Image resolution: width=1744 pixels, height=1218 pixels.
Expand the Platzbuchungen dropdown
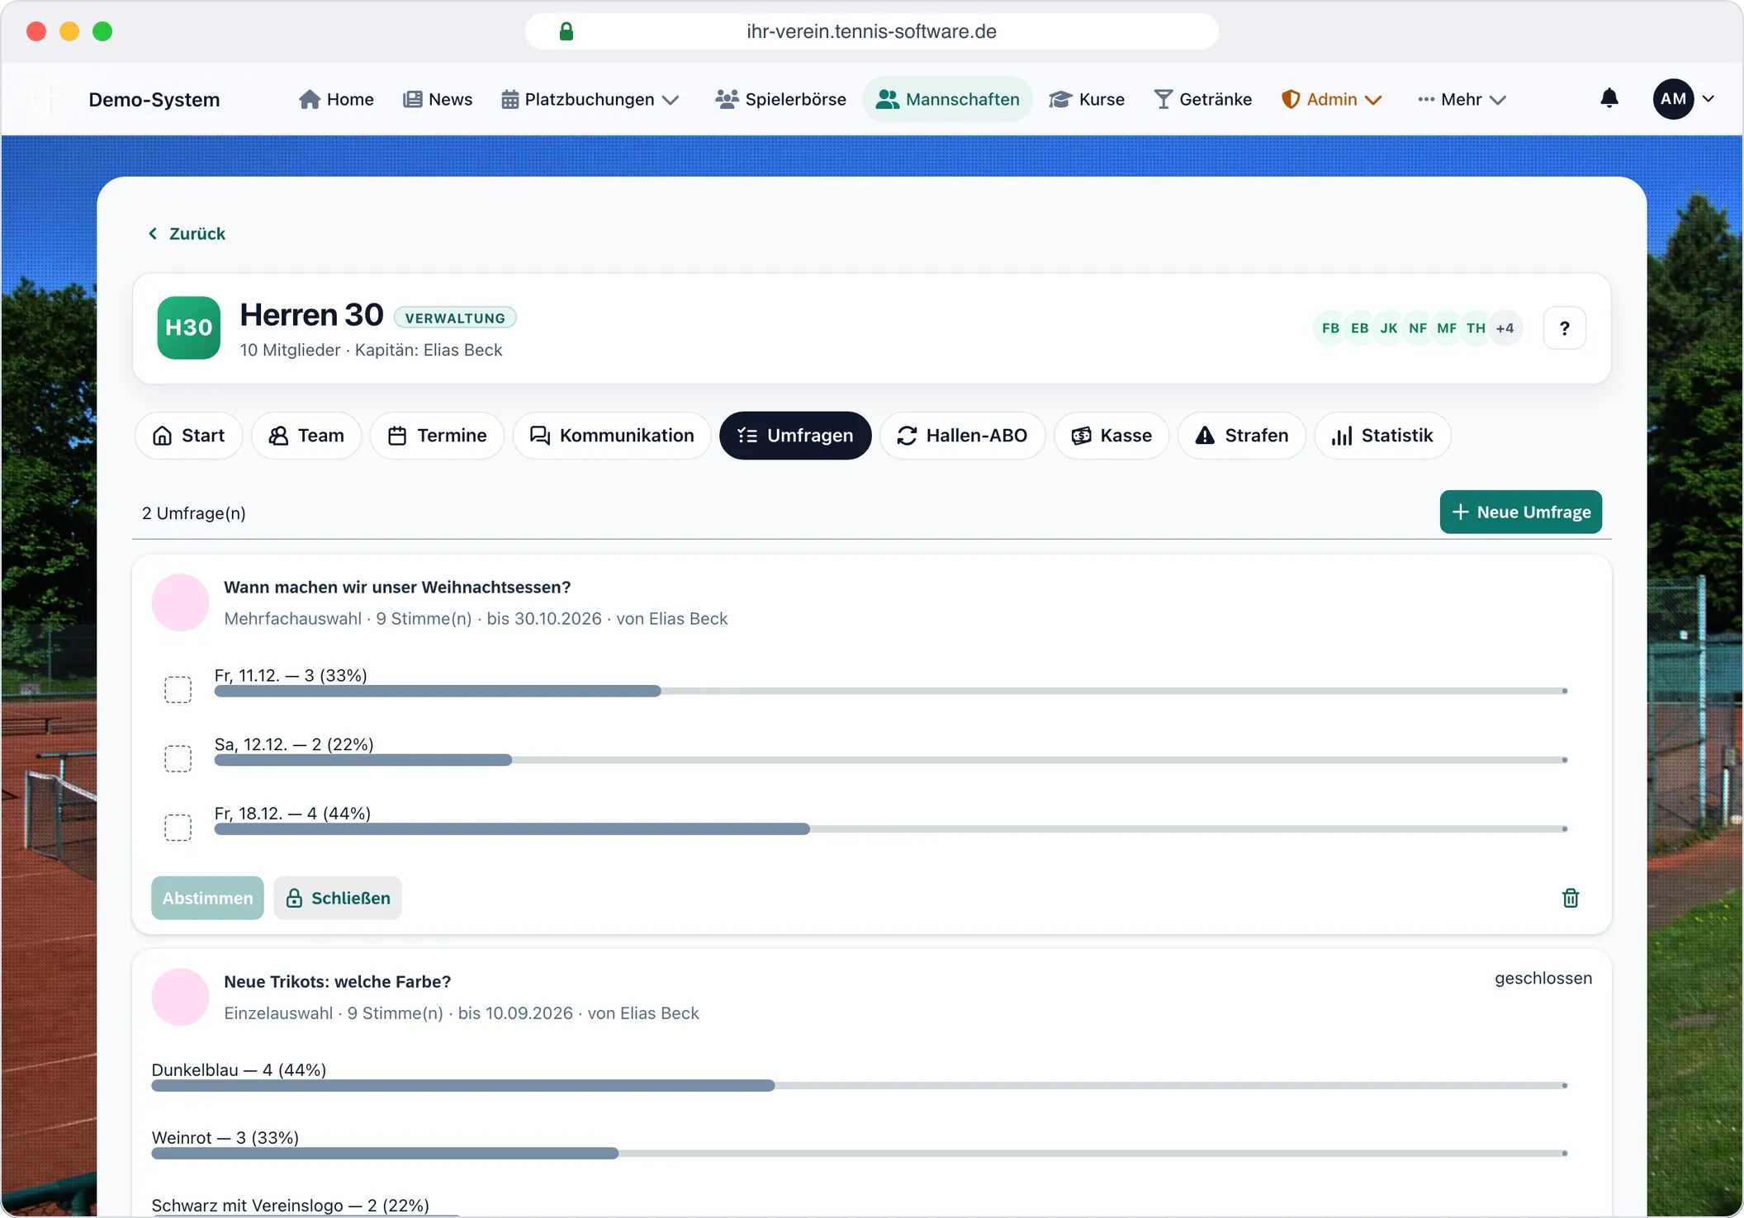[x=590, y=99]
